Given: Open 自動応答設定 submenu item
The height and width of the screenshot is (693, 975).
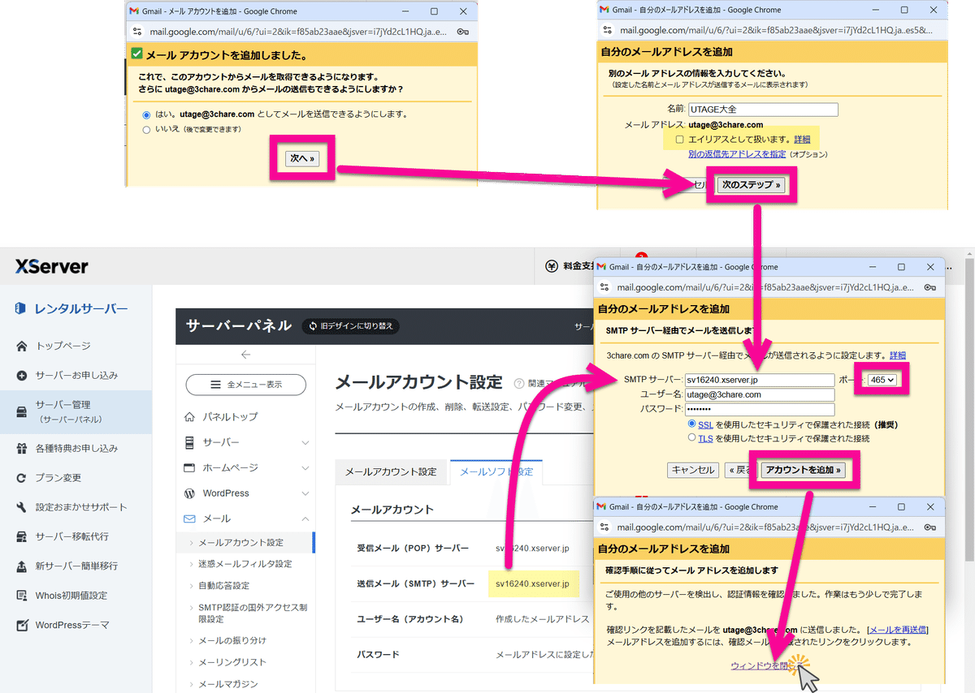Looking at the screenshot, I should click(223, 586).
